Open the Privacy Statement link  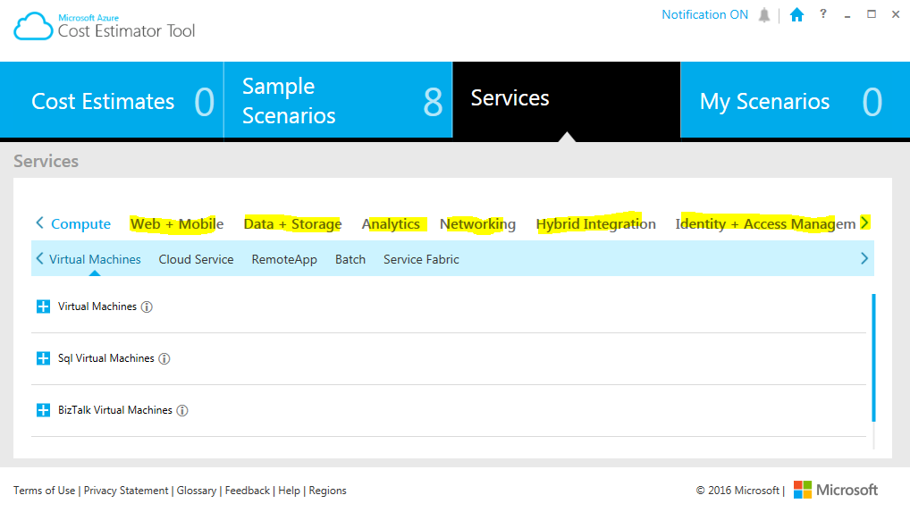pyautogui.click(x=126, y=491)
